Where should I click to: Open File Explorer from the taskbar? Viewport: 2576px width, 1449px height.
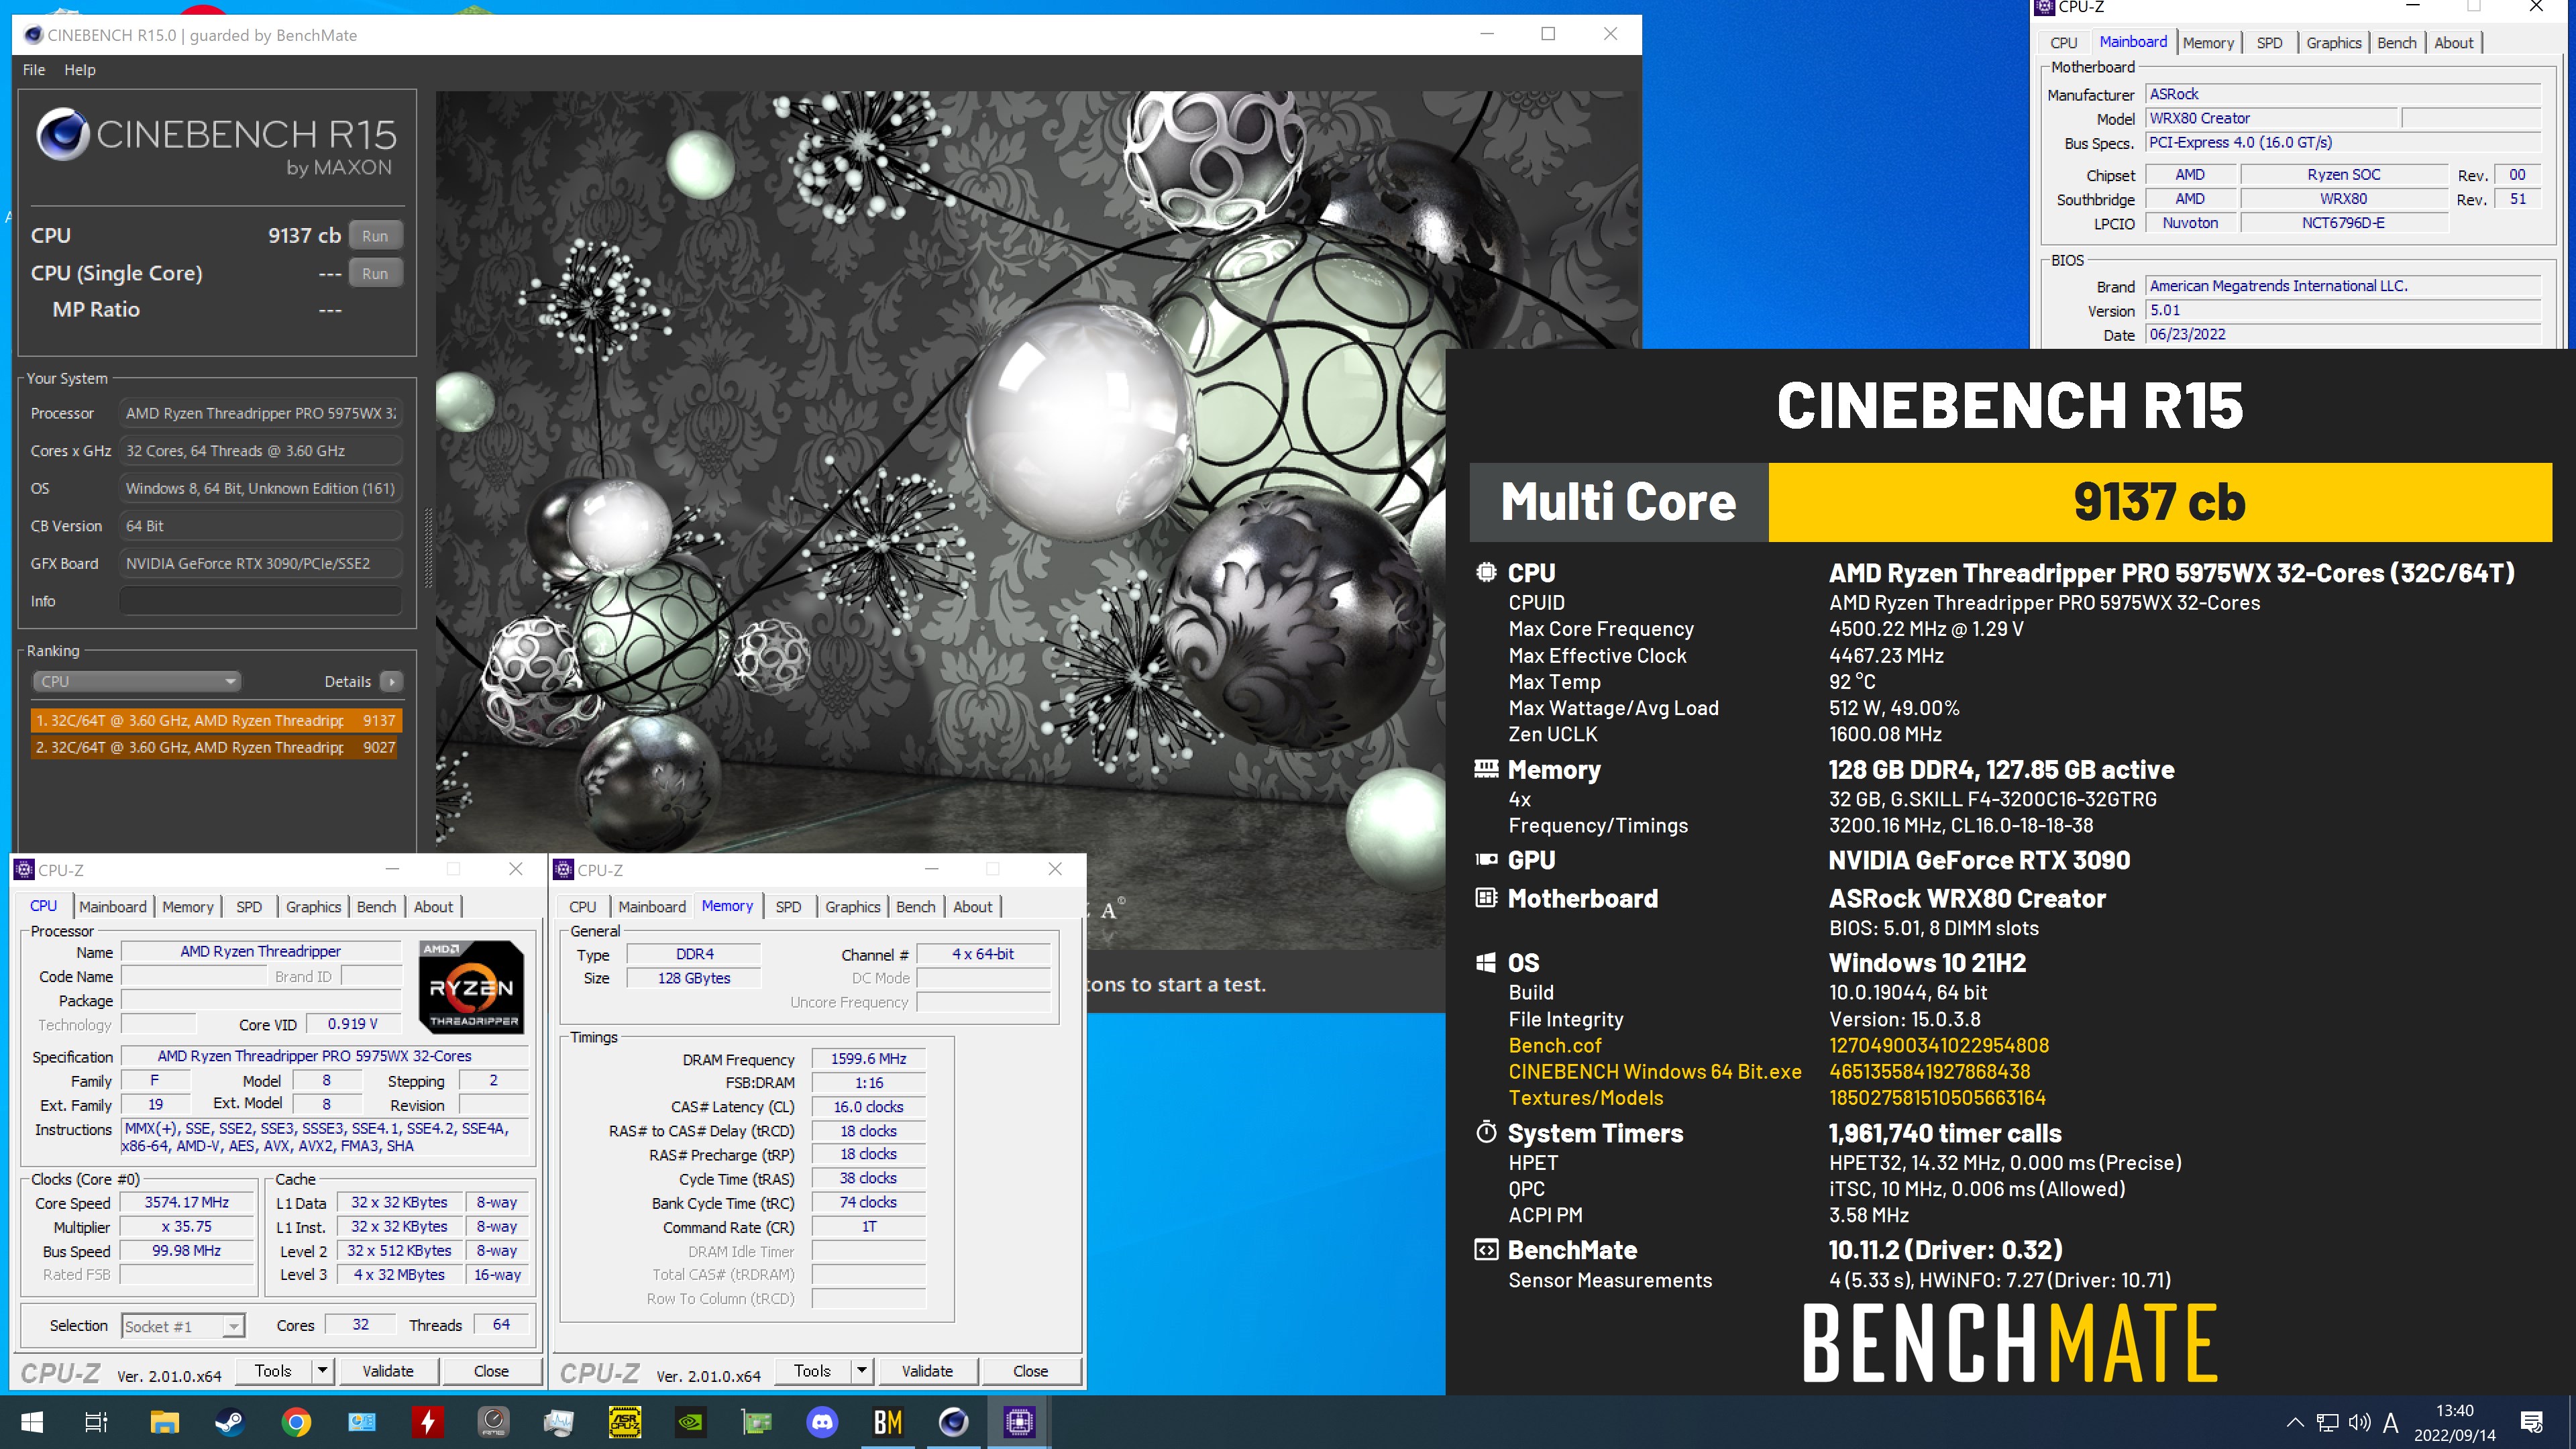(x=164, y=1422)
